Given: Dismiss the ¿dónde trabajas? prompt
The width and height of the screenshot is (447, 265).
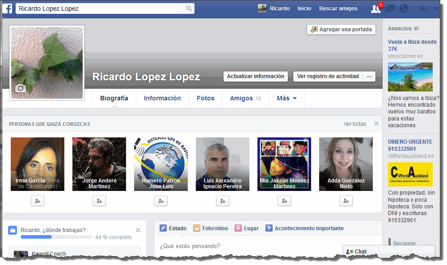Looking at the screenshot, I should (x=138, y=230).
